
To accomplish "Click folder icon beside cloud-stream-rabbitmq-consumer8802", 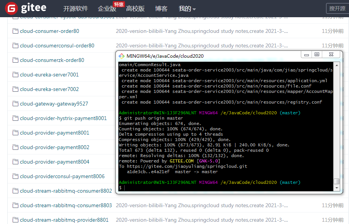I will [x=15, y=191].
